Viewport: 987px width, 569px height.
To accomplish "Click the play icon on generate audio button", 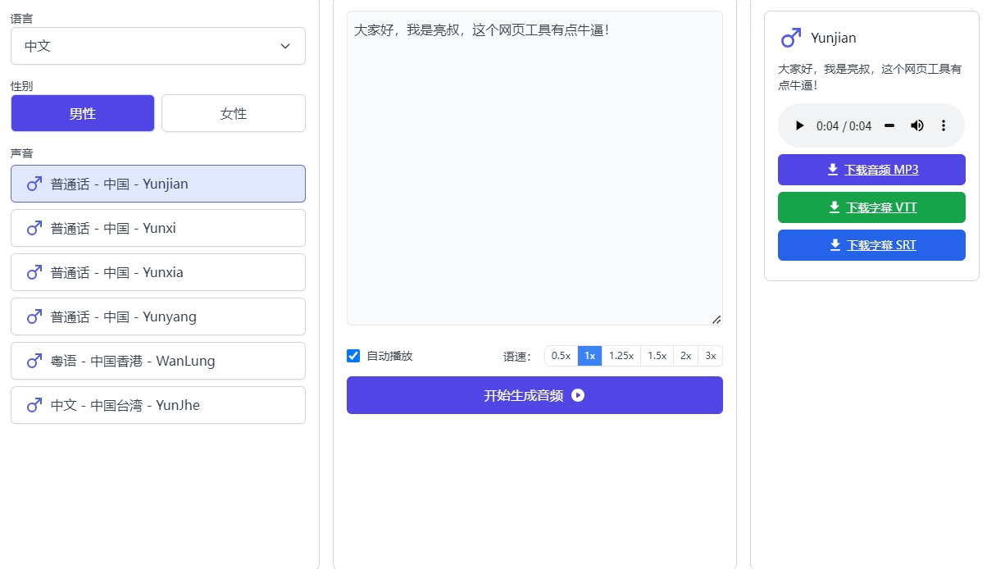I will pos(578,395).
